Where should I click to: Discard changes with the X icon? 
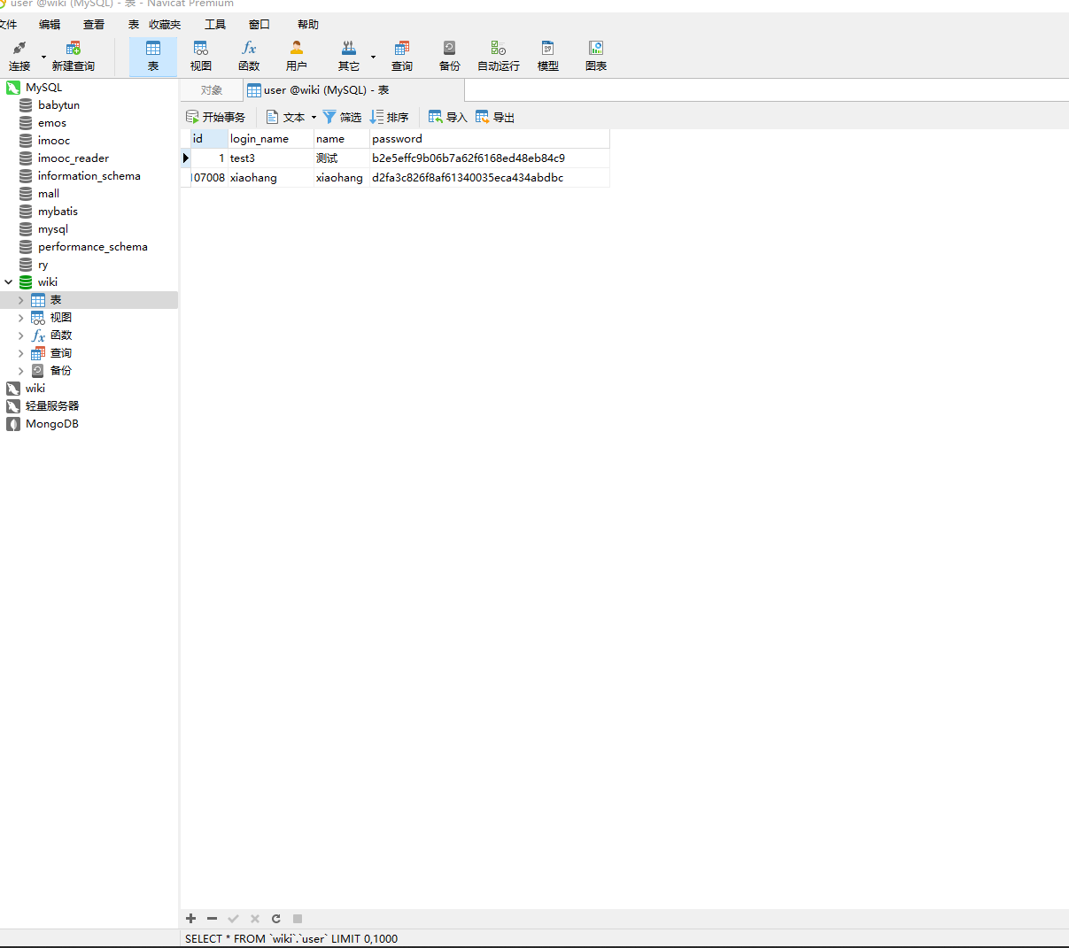[x=254, y=919]
